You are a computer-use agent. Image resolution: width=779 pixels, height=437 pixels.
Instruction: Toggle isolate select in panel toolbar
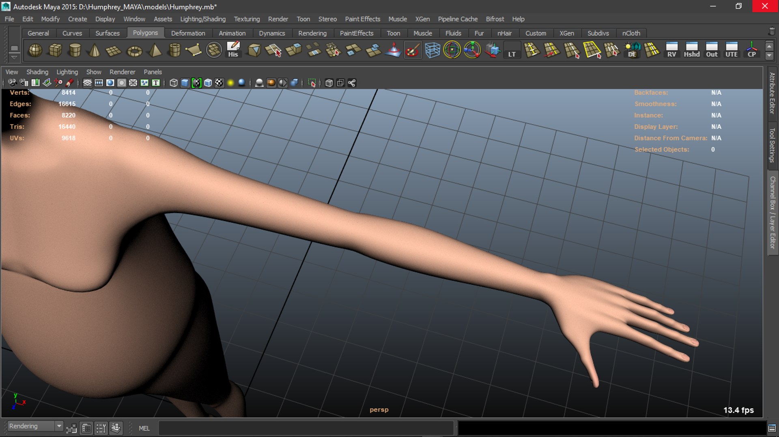[312, 83]
